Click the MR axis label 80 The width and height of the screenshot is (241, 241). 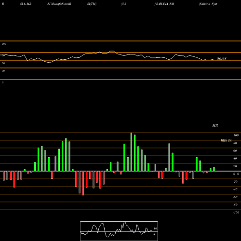(x=235, y=143)
